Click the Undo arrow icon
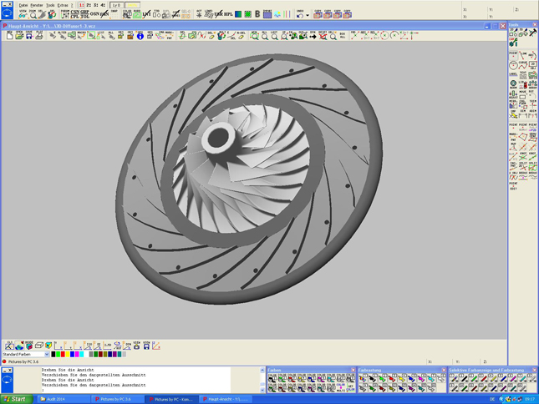 coord(299,14)
